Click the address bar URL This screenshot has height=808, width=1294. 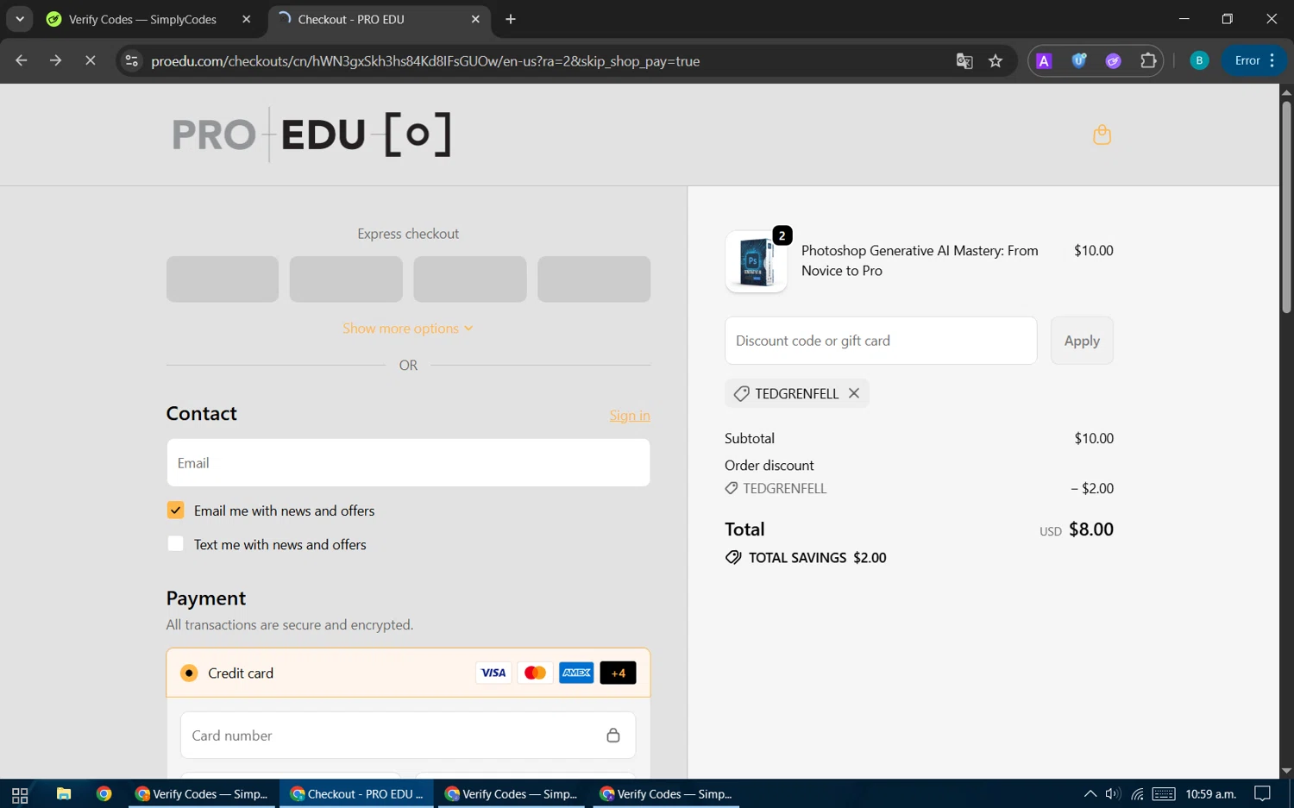point(425,61)
